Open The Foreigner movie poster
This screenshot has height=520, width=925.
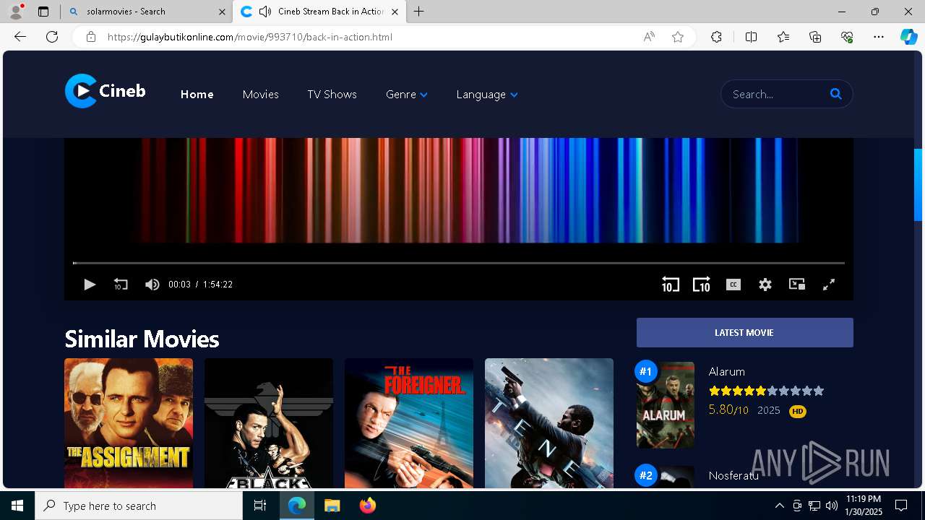(x=409, y=423)
